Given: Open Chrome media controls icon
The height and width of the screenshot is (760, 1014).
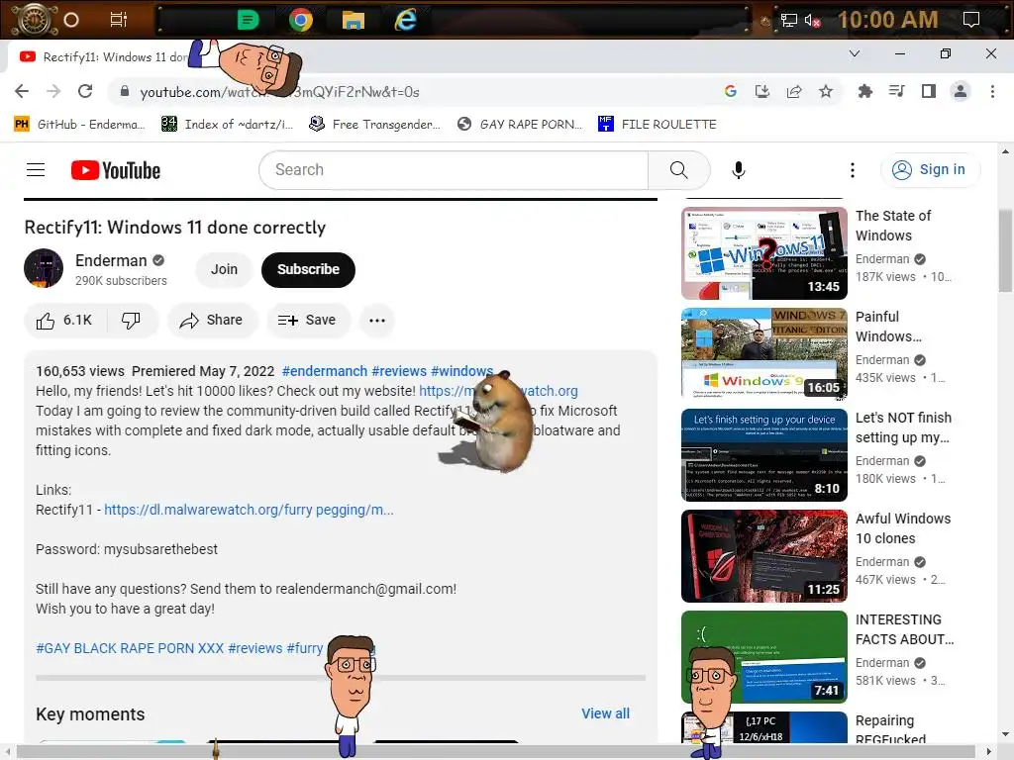Looking at the screenshot, I should tap(896, 92).
